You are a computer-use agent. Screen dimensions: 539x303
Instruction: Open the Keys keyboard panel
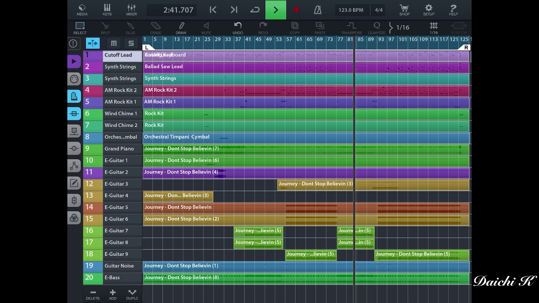[107, 10]
